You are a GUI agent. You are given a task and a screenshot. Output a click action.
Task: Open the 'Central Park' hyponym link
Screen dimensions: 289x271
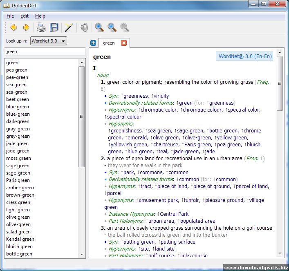click(x=174, y=214)
